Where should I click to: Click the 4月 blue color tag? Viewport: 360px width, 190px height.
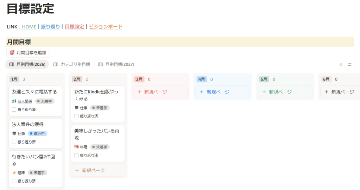201,79
